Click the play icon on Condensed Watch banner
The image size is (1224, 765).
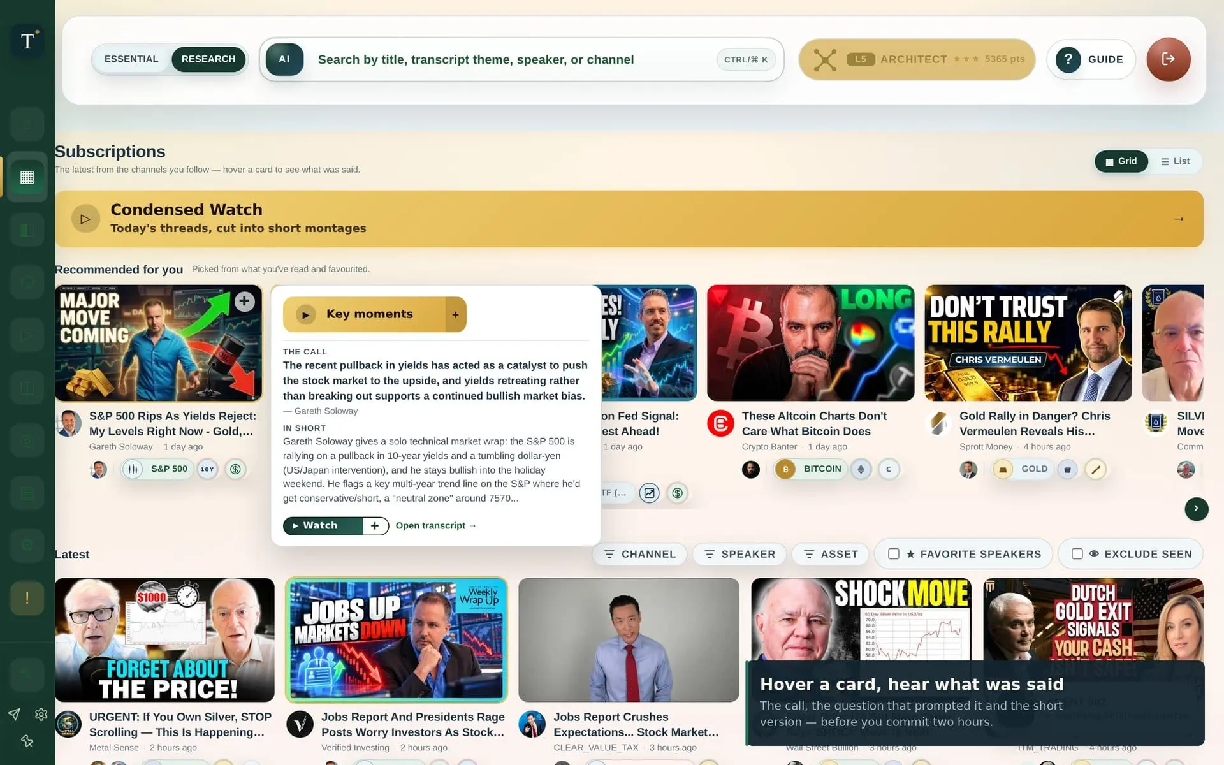85,219
